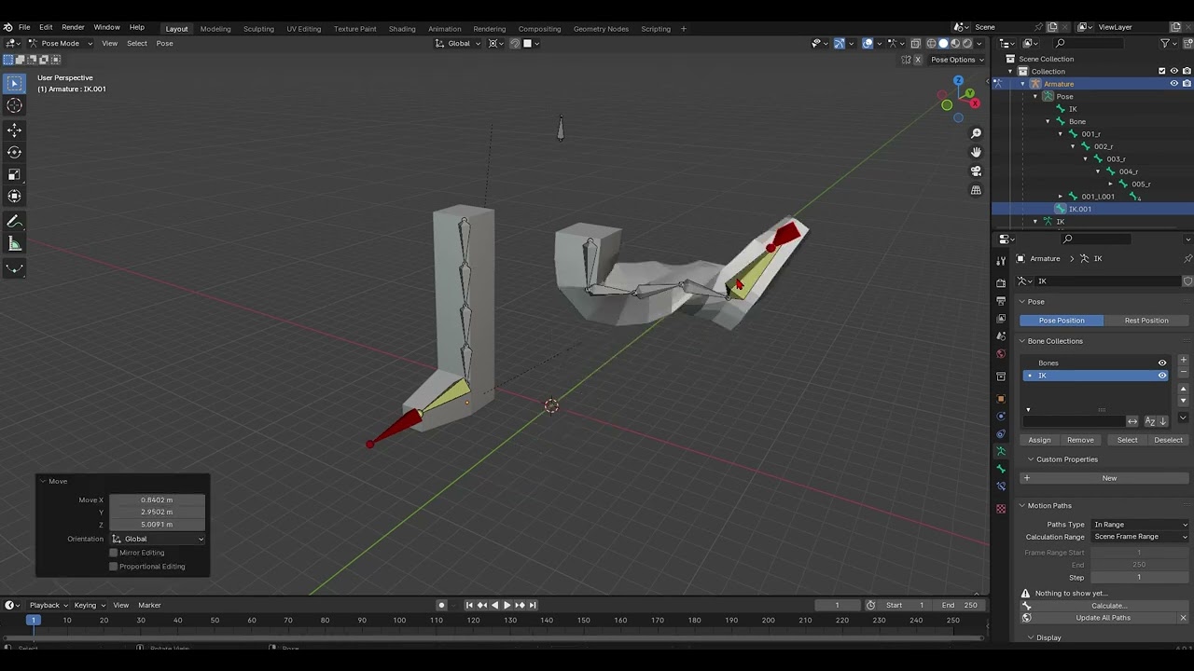Open the Tool properties tab icon
The image size is (1194, 671).
click(x=1001, y=260)
